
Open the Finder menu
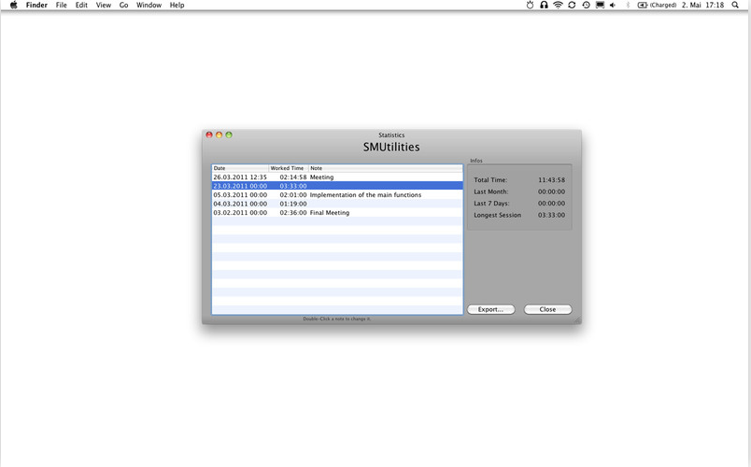(36, 5)
